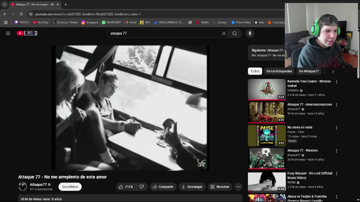Click Attaque 77 - Western title
This screenshot has height=202, width=360.
pos(303,150)
